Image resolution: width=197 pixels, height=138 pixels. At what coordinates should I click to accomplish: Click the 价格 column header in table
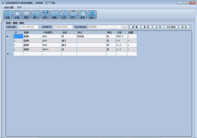click(x=121, y=33)
